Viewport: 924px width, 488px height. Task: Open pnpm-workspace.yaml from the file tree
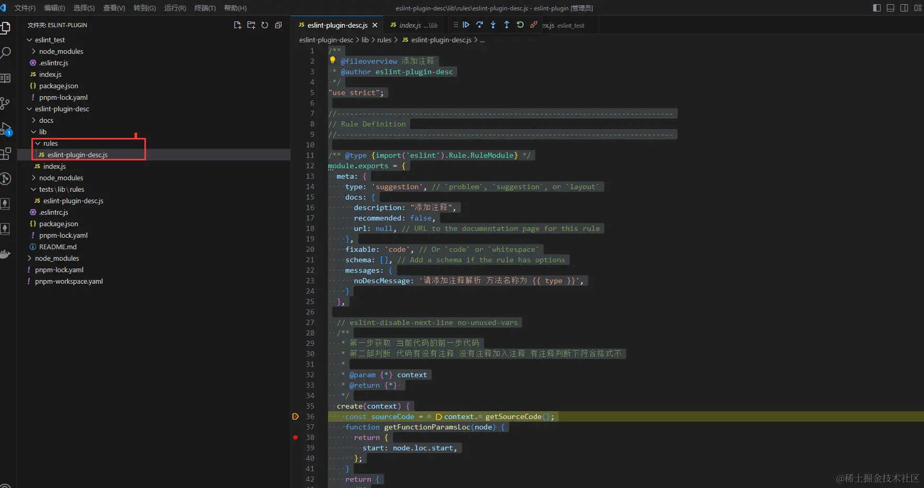(69, 281)
